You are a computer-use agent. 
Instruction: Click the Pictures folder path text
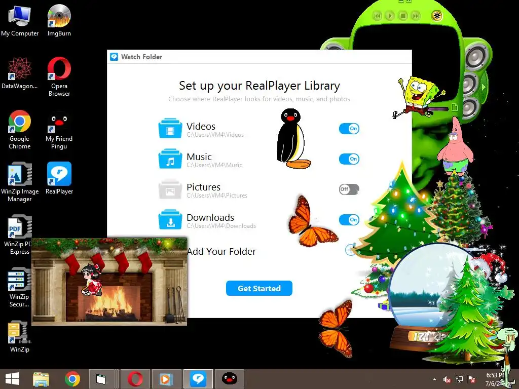click(x=217, y=196)
